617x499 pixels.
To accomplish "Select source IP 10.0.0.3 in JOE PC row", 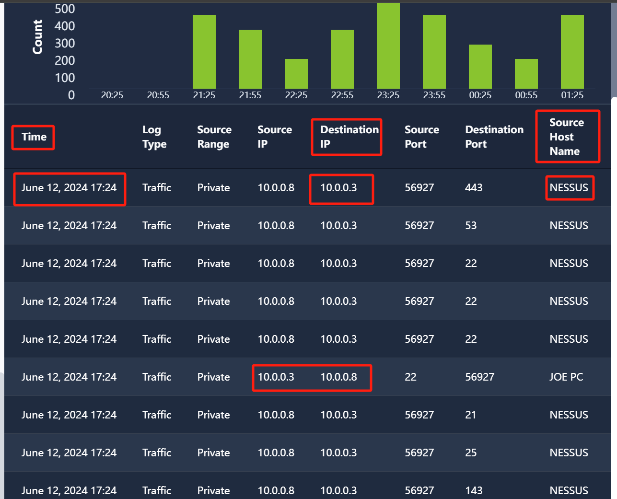I will point(276,377).
